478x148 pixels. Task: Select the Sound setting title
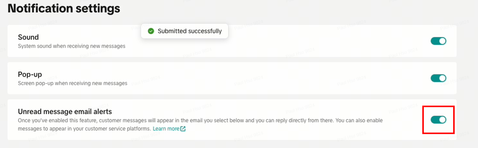click(28, 37)
